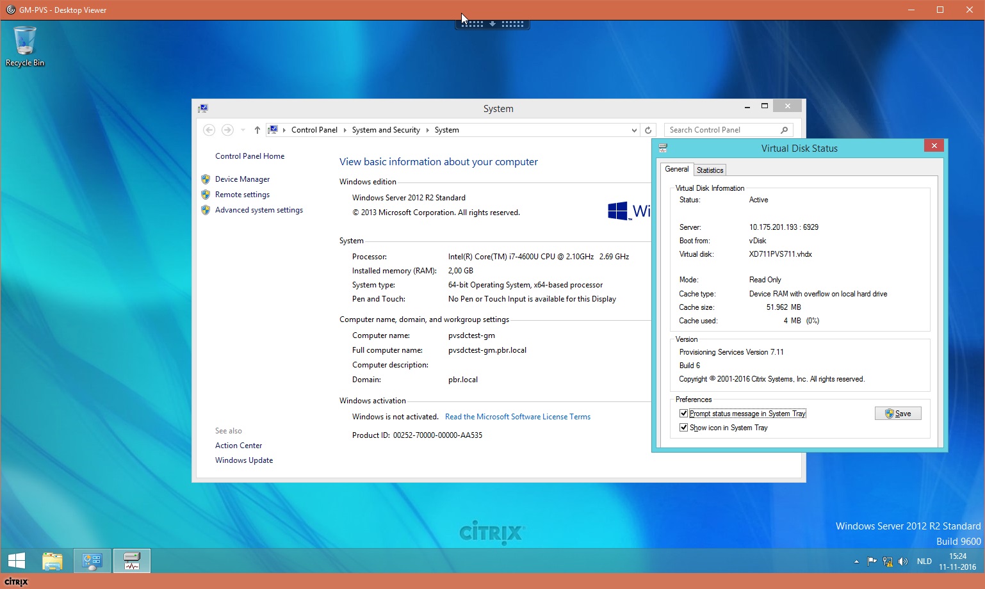Image resolution: width=985 pixels, height=589 pixels.
Task: Click the Virtual Disk Status taskbar icon
Action: click(132, 561)
